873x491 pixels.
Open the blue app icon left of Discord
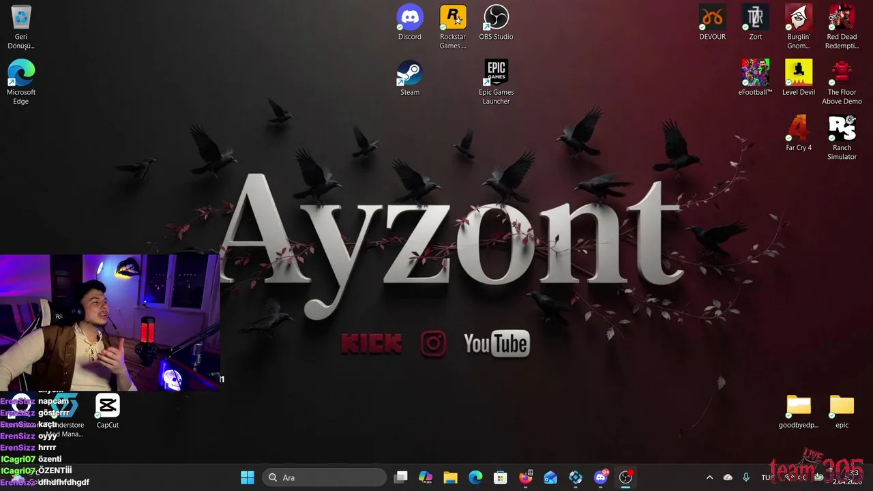[576, 477]
